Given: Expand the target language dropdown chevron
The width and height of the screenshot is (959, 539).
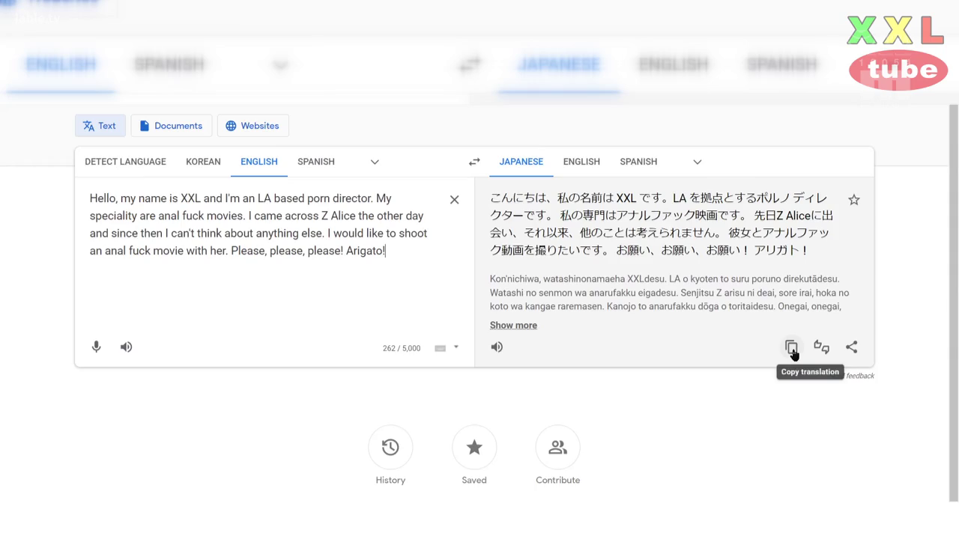Looking at the screenshot, I should 697,162.
